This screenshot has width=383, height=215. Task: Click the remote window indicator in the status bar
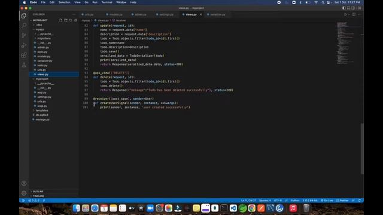point(23,201)
